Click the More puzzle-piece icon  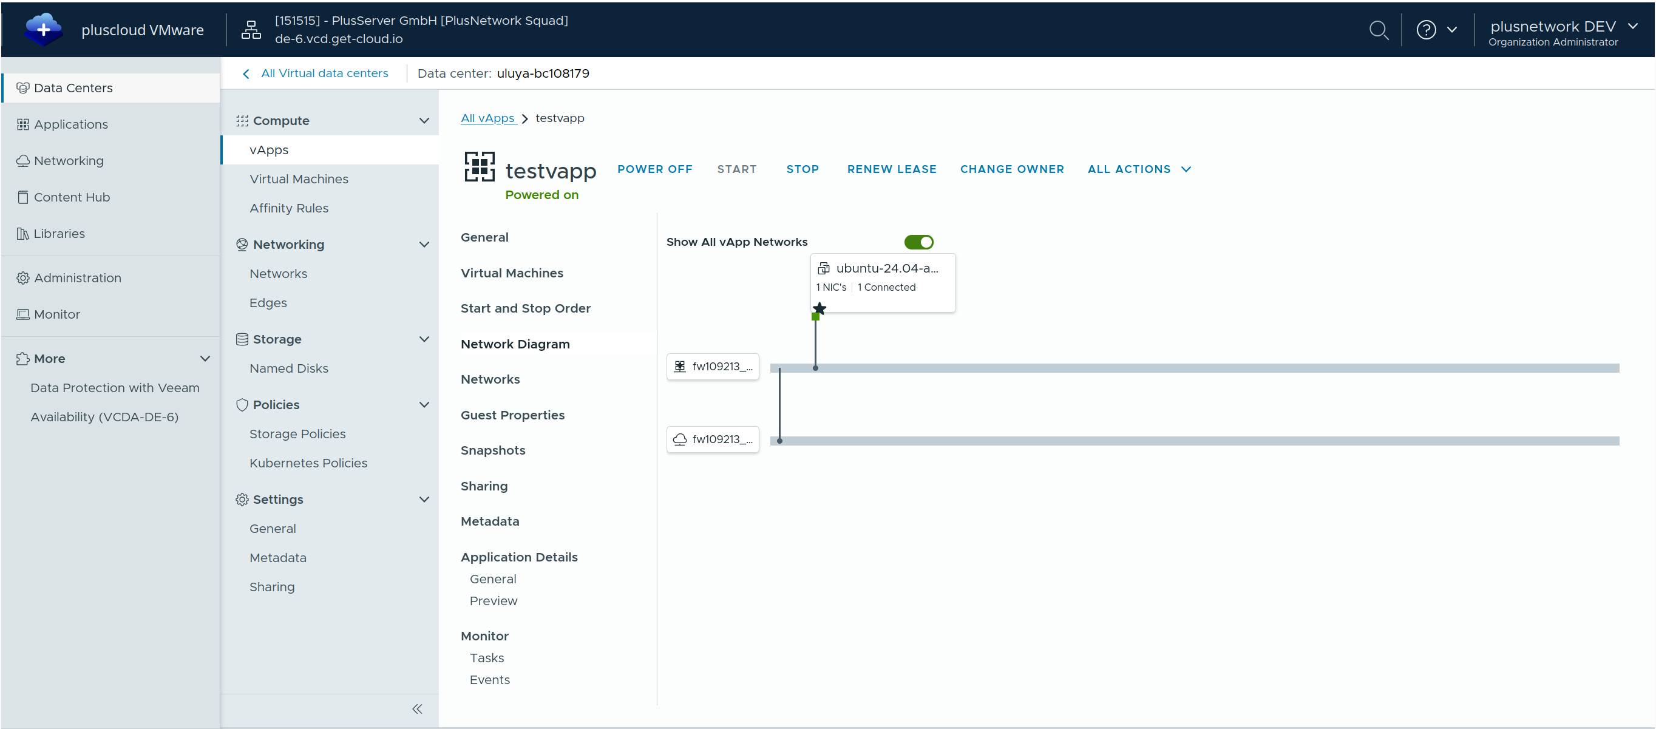(x=22, y=359)
